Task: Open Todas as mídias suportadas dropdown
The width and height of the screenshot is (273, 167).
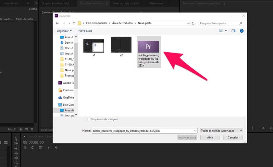Action: (221, 131)
